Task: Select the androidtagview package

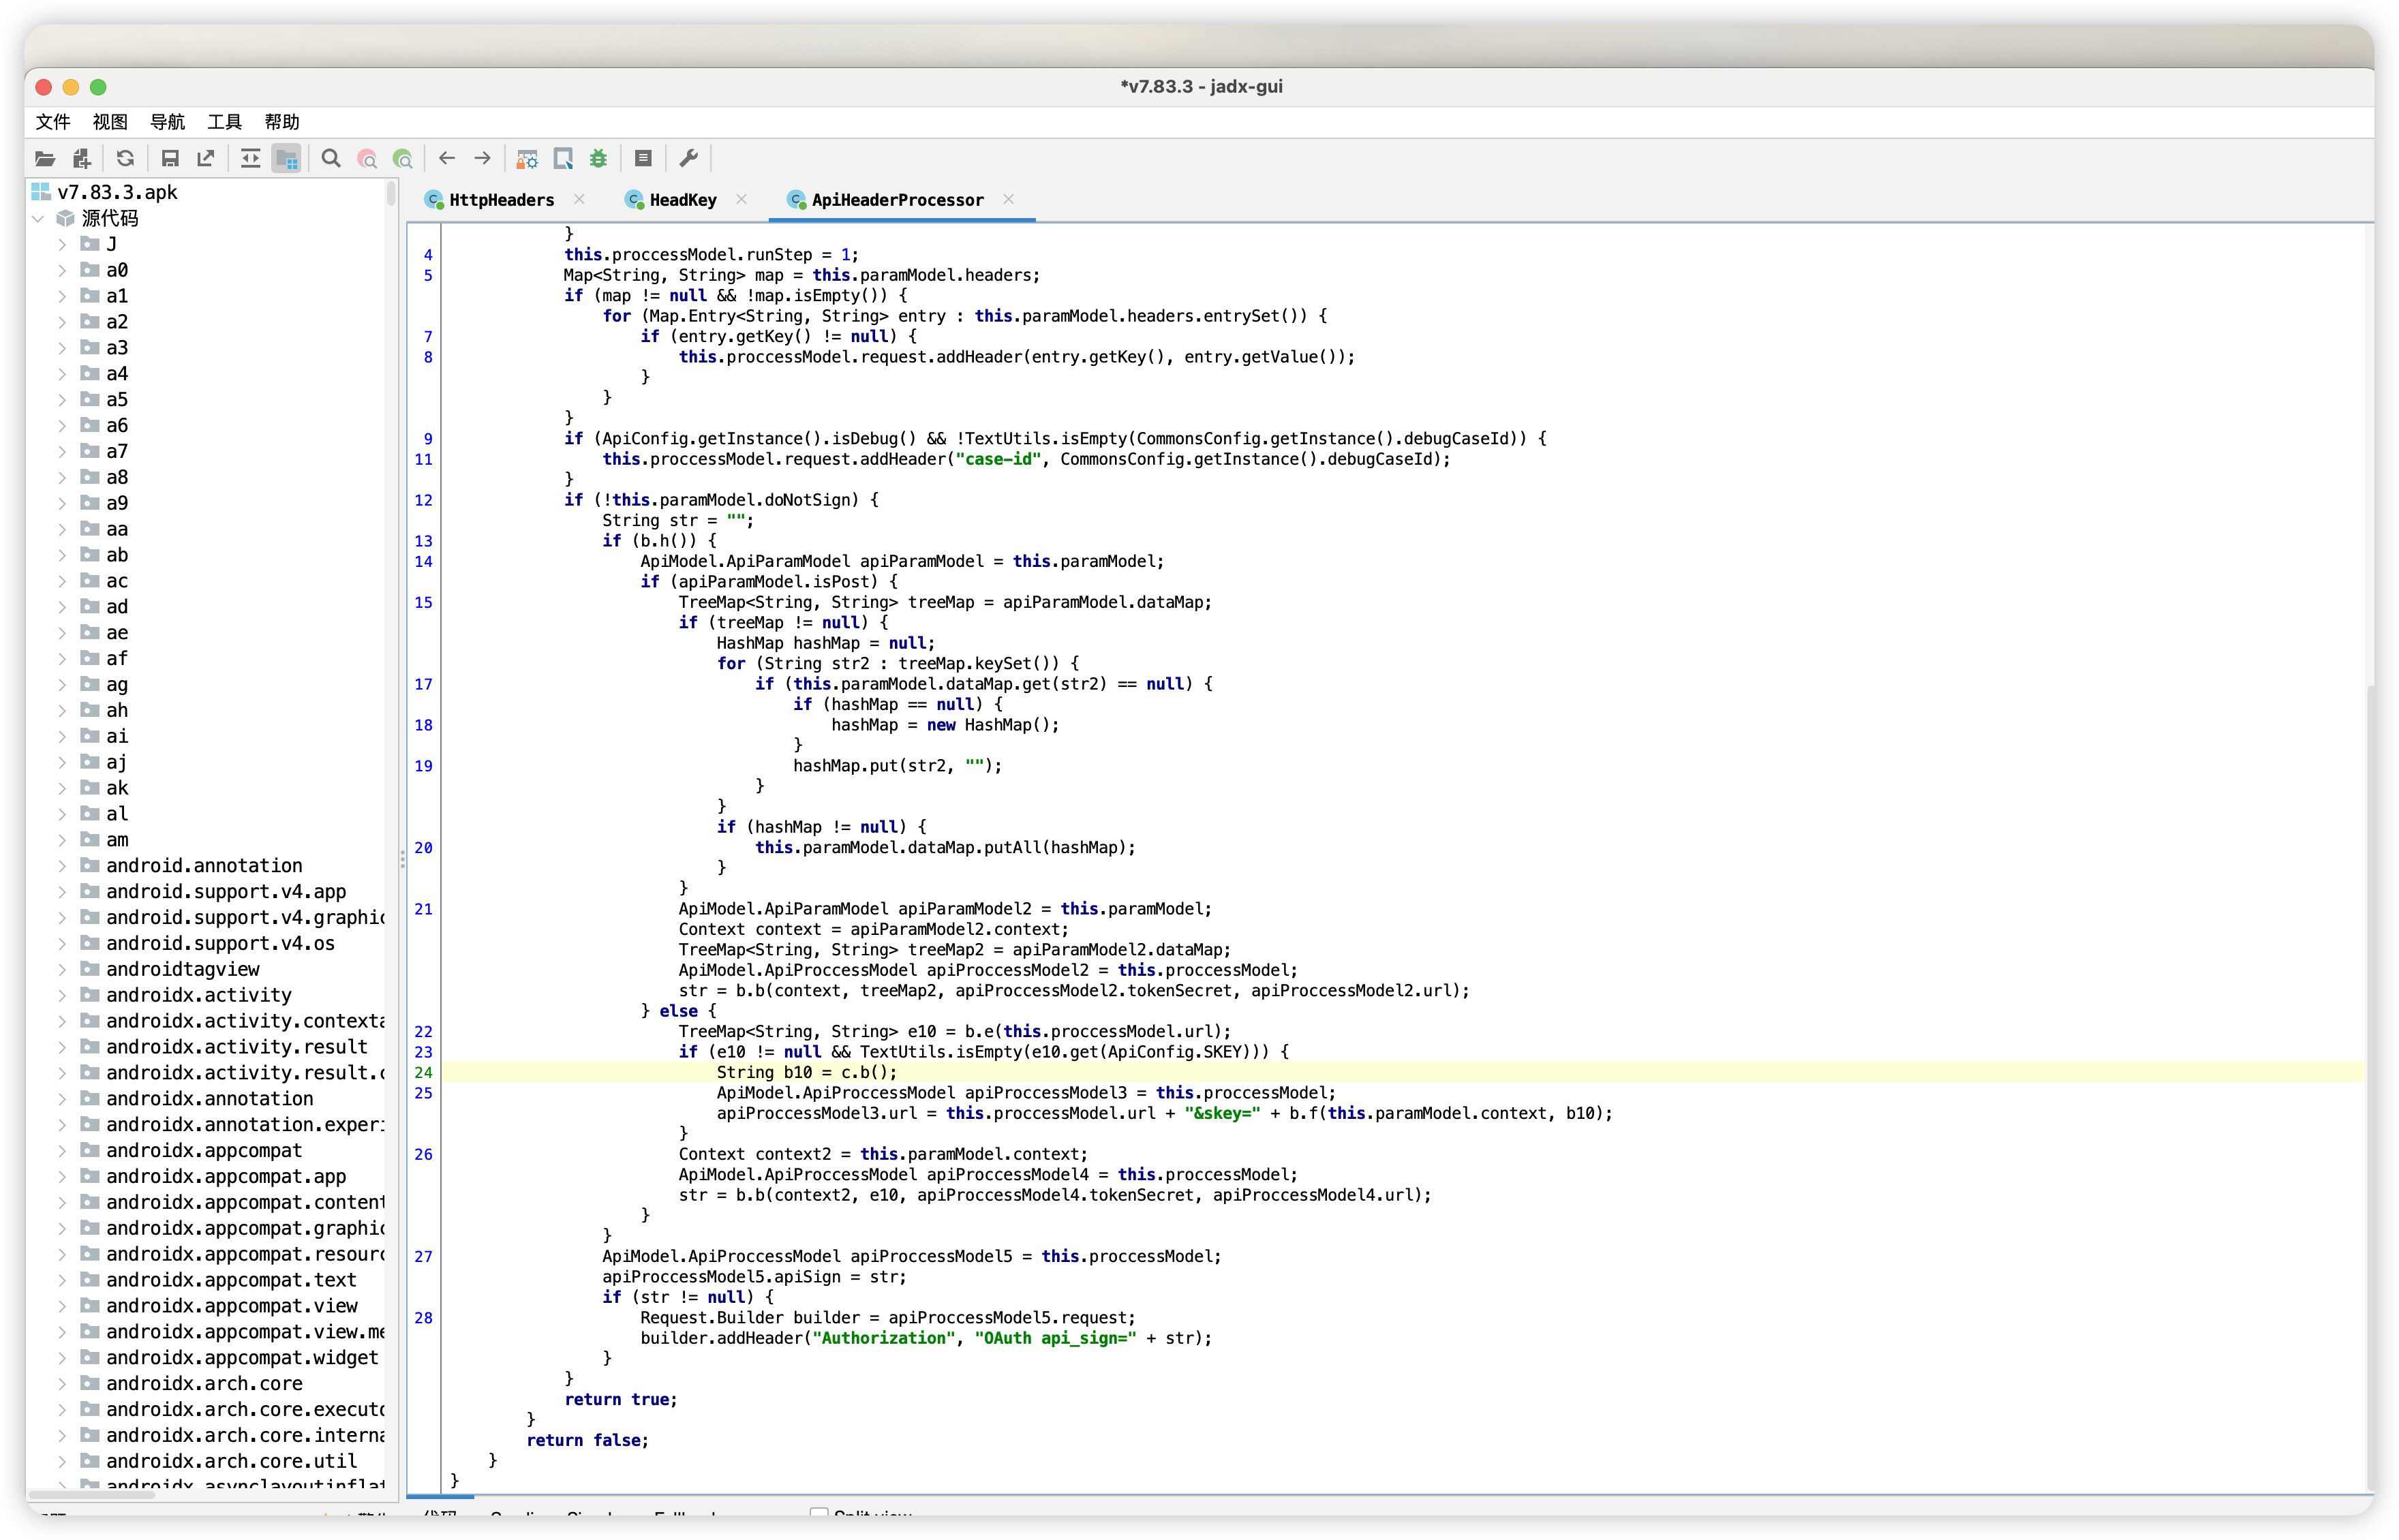Action: [x=183, y=969]
